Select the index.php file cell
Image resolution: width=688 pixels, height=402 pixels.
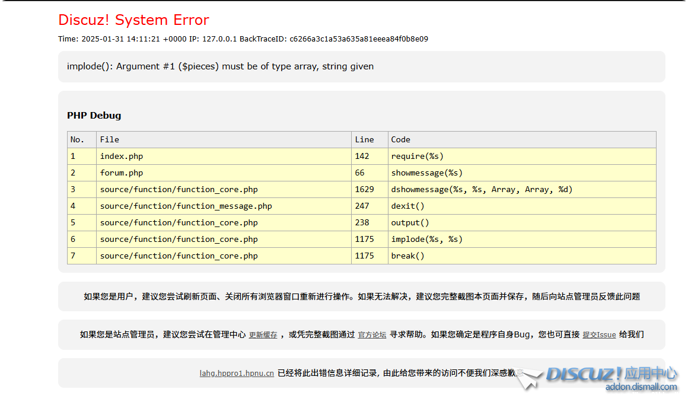[122, 157]
